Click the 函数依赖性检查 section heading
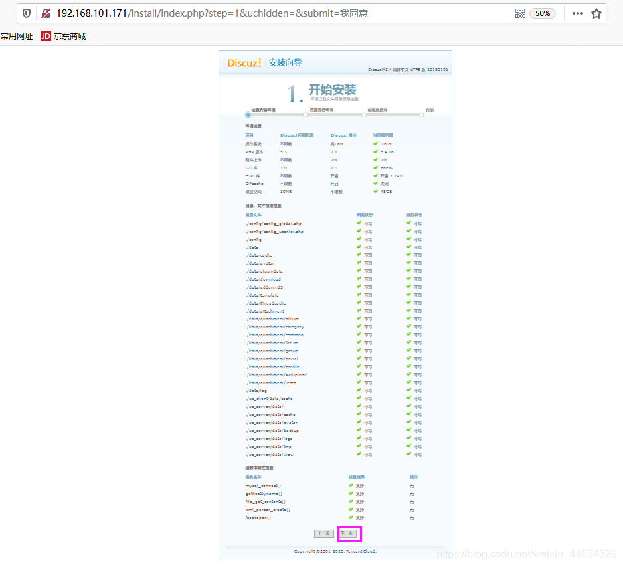 260,468
